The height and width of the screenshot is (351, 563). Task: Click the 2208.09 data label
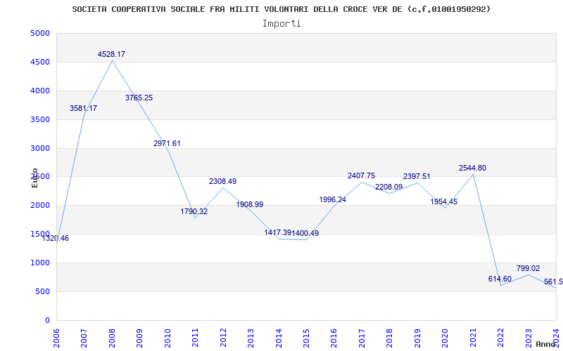pyautogui.click(x=389, y=187)
